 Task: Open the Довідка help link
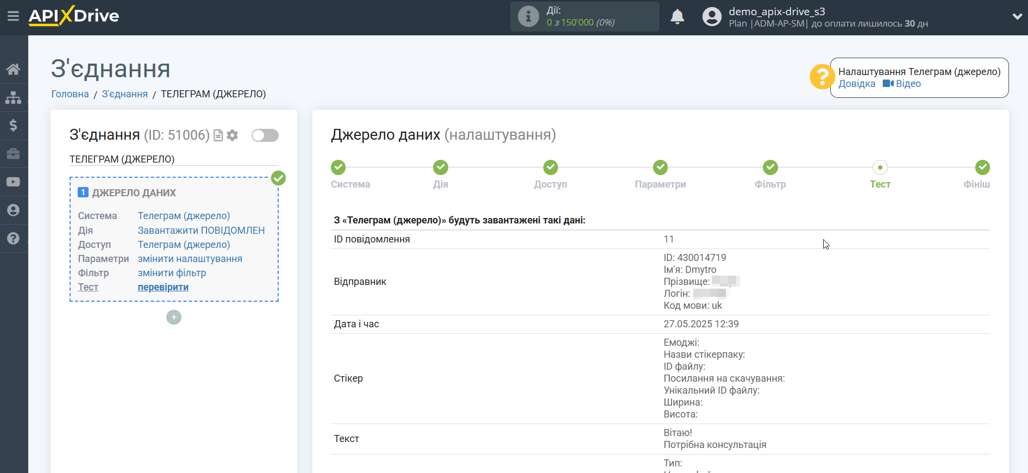click(857, 84)
